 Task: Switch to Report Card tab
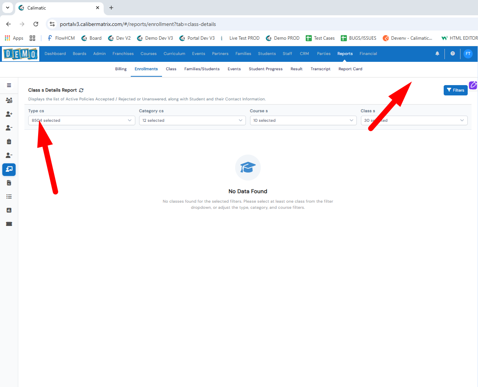pyautogui.click(x=350, y=69)
